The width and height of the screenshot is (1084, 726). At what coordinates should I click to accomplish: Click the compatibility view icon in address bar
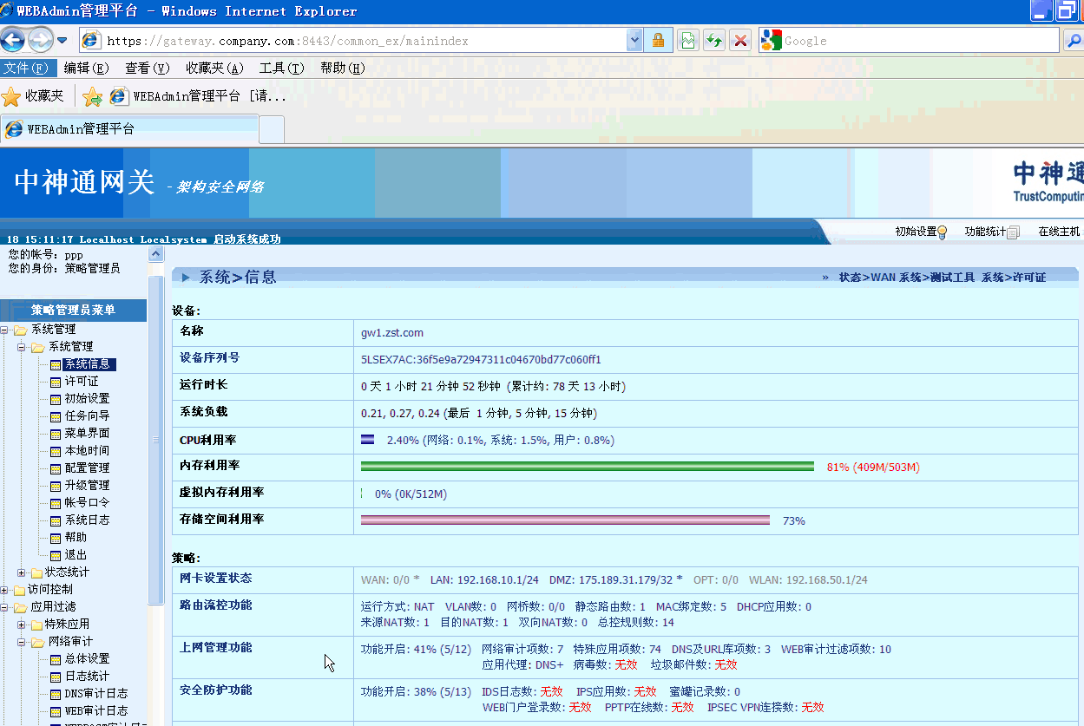[688, 41]
